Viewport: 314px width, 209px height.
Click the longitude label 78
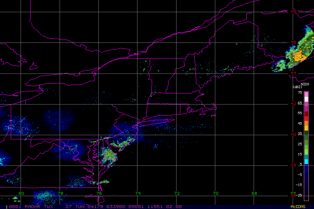click(x=60, y=193)
